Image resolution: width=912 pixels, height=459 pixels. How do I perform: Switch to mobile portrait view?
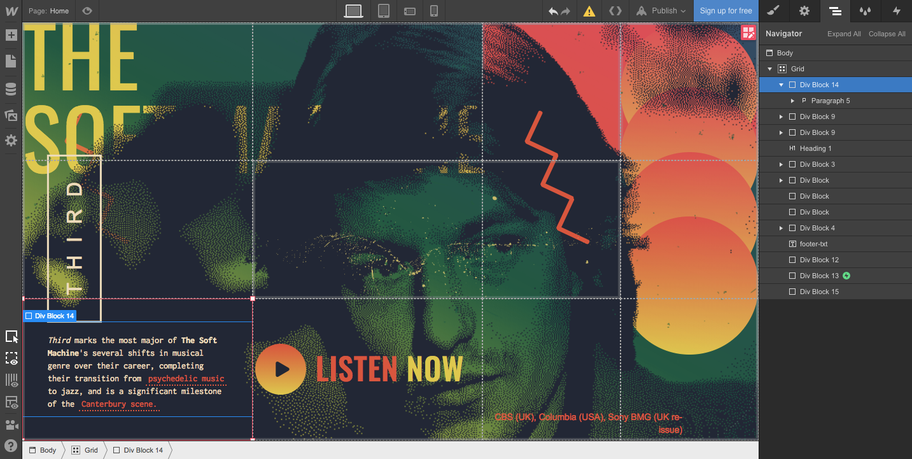coord(434,11)
